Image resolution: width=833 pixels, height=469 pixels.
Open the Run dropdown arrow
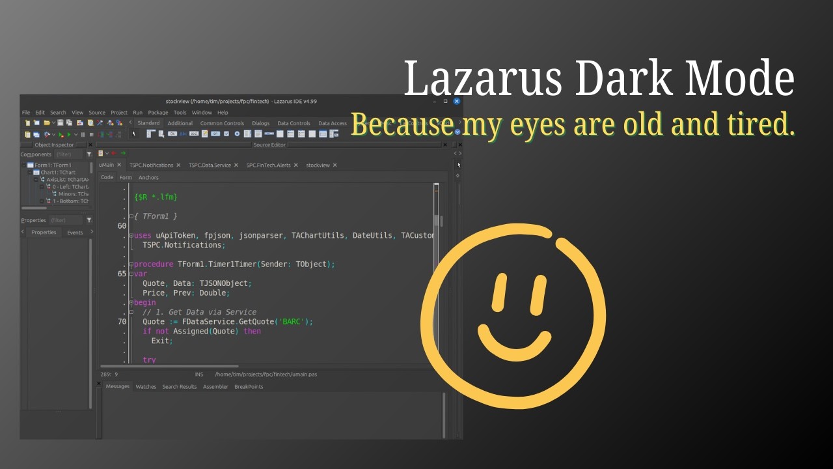click(75, 134)
